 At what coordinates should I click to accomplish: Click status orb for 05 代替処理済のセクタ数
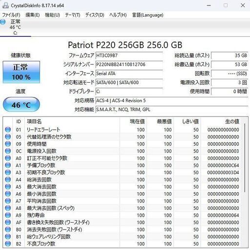click(x=8, y=136)
